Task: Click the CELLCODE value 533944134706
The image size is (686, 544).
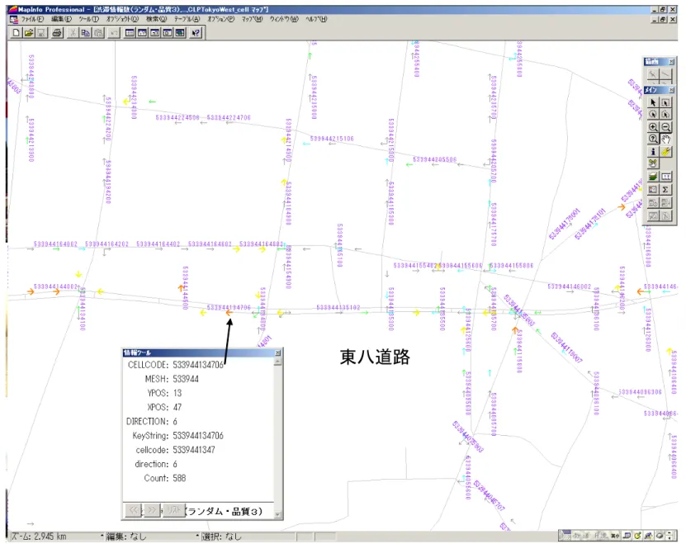Action: pyautogui.click(x=198, y=365)
